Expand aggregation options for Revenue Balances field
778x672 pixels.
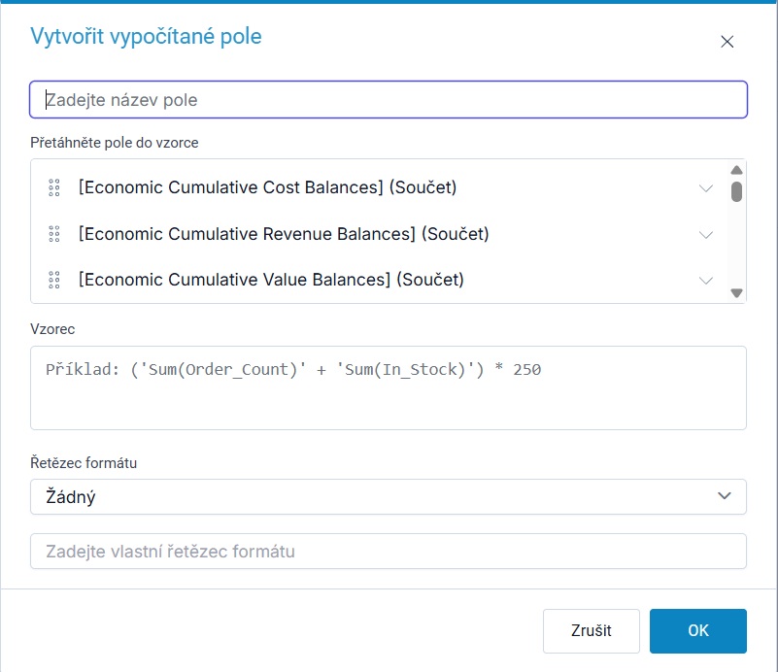705,234
